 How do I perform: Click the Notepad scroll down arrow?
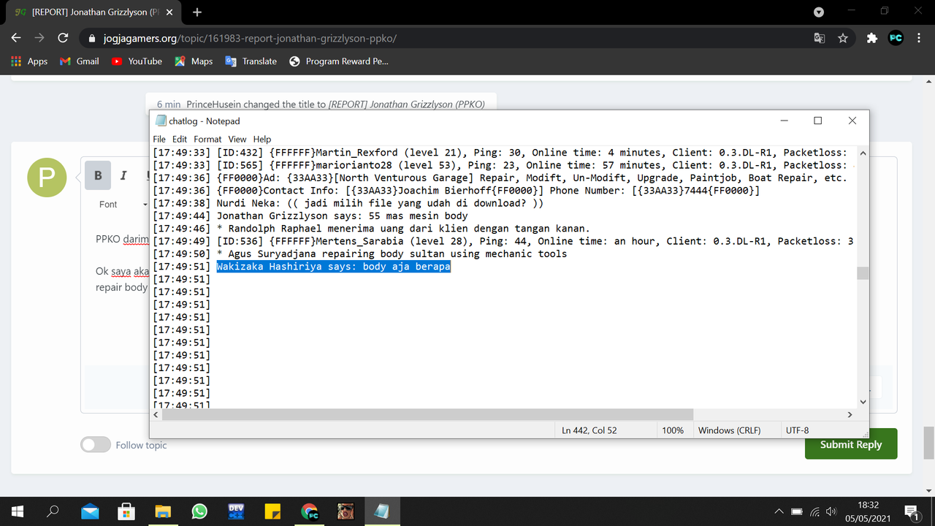[863, 402]
